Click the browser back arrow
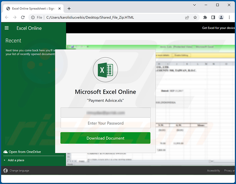 point(7,17)
